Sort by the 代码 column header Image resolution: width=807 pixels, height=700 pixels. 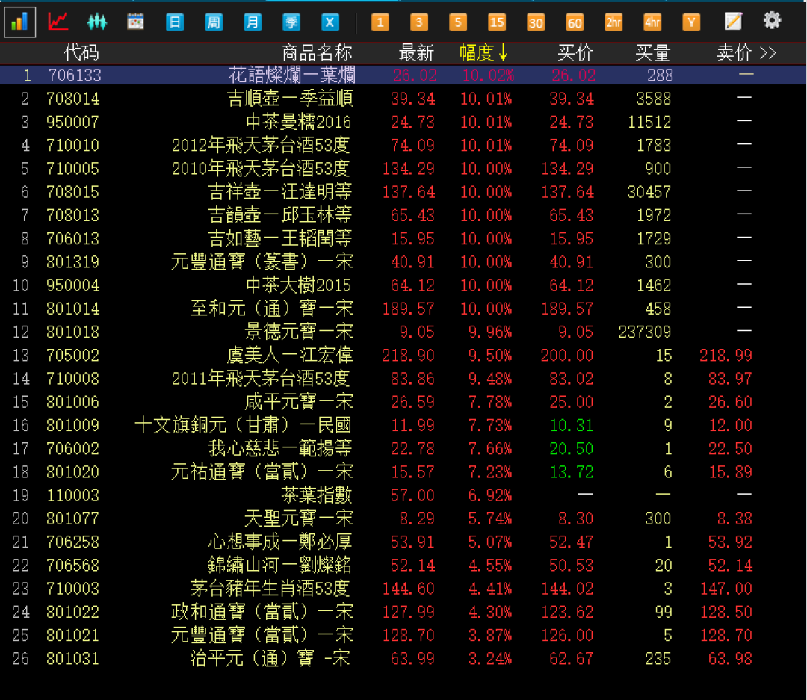(x=81, y=52)
